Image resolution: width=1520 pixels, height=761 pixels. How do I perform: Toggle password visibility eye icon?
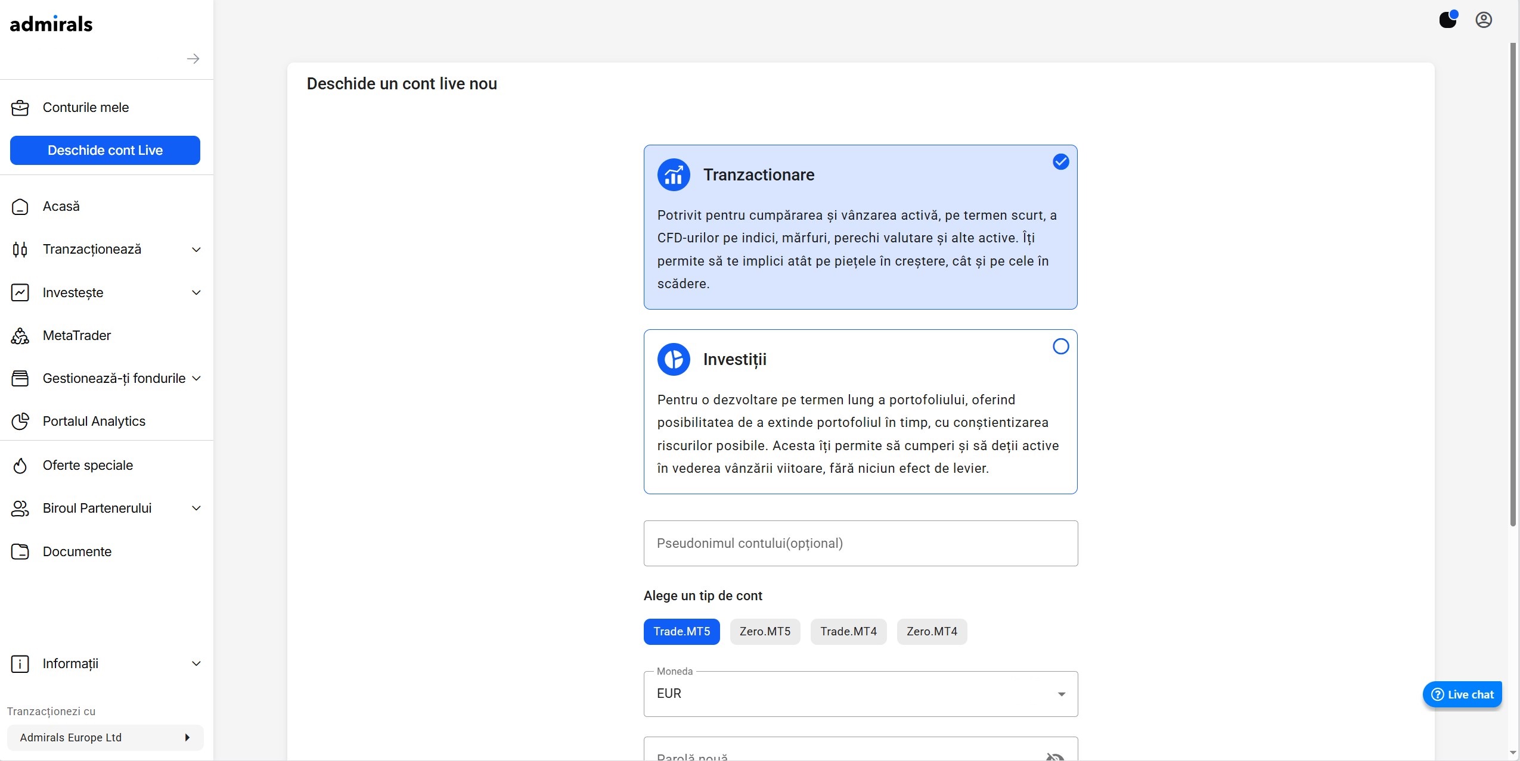[1054, 756]
